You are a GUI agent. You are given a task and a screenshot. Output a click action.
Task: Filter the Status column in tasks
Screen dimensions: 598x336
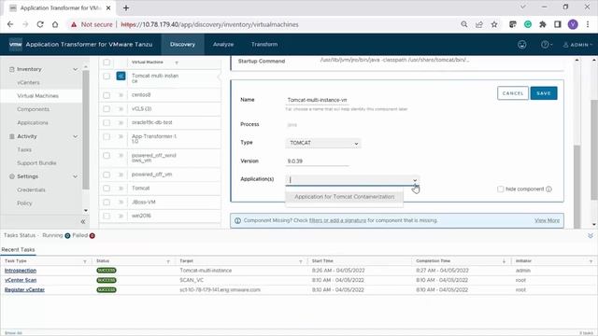[168, 261]
